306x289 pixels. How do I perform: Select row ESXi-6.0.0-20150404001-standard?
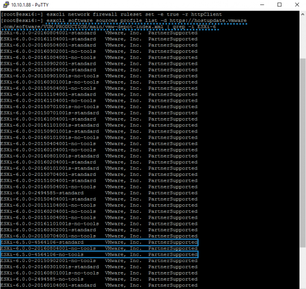tap(99, 199)
